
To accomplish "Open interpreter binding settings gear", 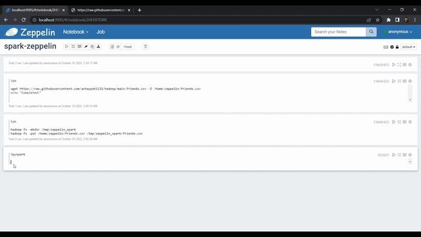I will coord(392,47).
